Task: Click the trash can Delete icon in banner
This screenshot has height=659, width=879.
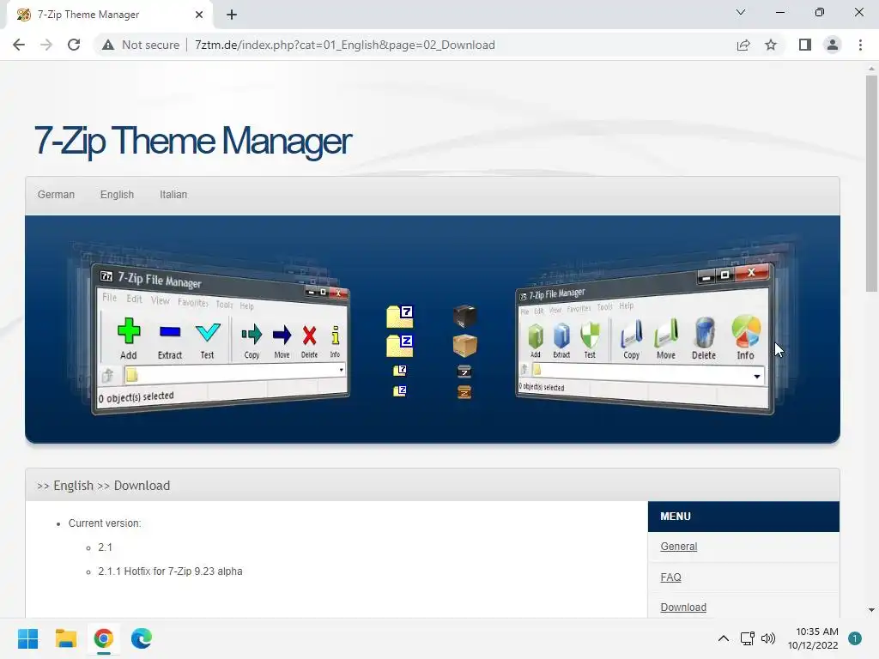Action: [705, 333]
